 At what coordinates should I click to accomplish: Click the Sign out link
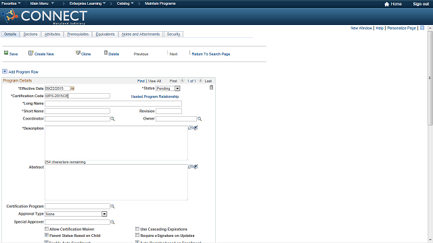coord(421,4)
